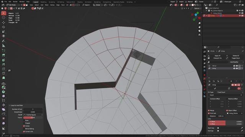
Task: Adjust the U Offset slider
Action: (225, 122)
